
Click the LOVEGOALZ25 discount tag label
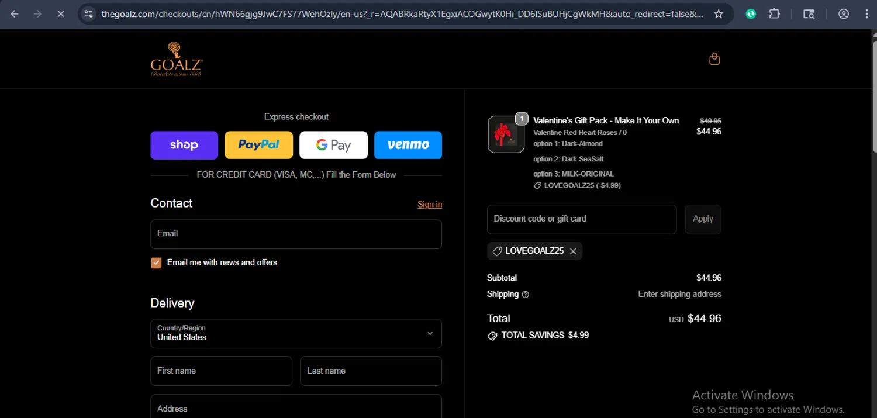[x=534, y=251]
